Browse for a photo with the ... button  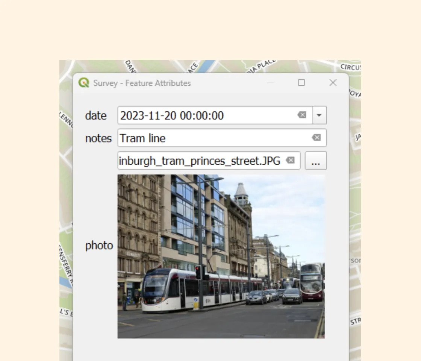coord(316,161)
